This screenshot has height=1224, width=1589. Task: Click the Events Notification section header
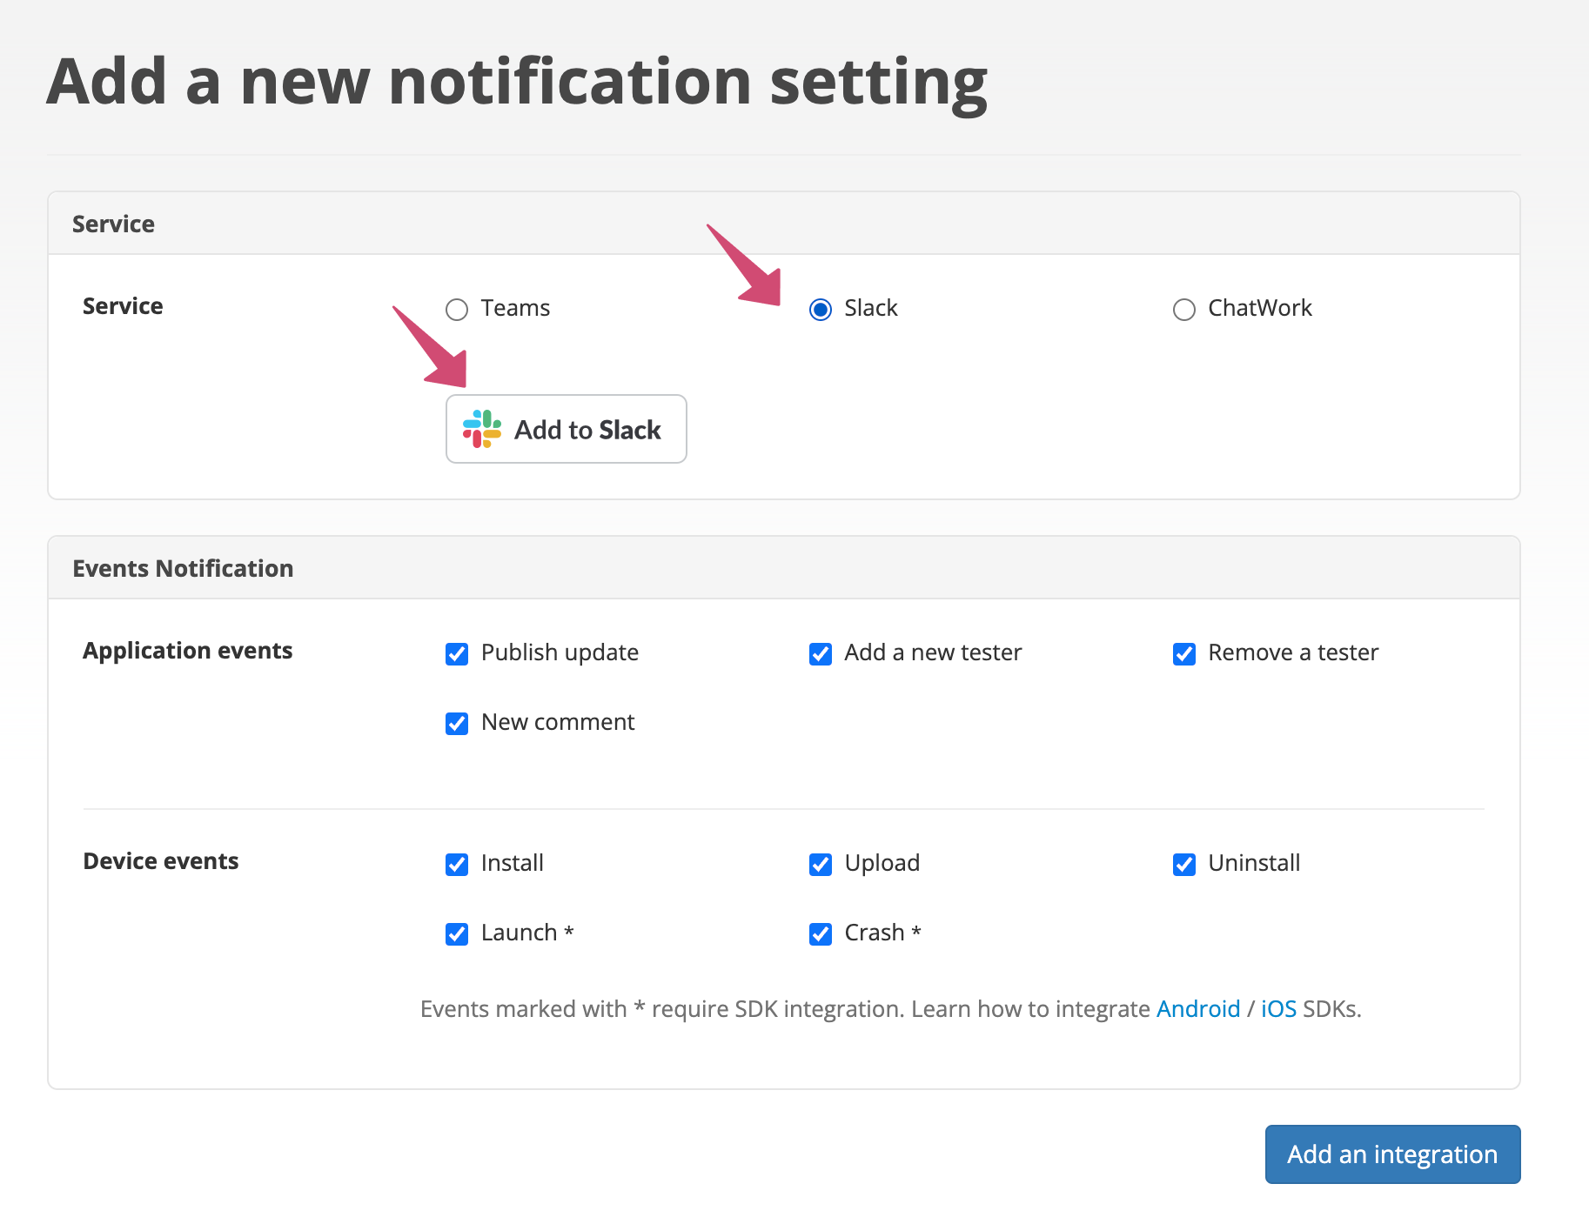point(183,567)
